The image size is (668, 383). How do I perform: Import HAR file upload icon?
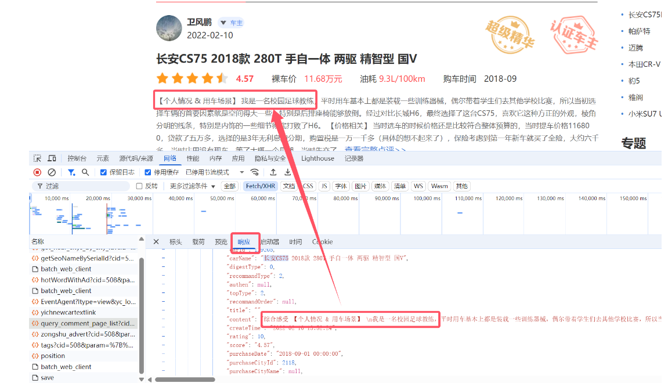(273, 172)
